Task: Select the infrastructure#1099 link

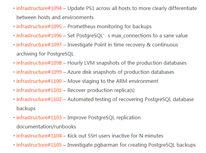Action: point(39,72)
